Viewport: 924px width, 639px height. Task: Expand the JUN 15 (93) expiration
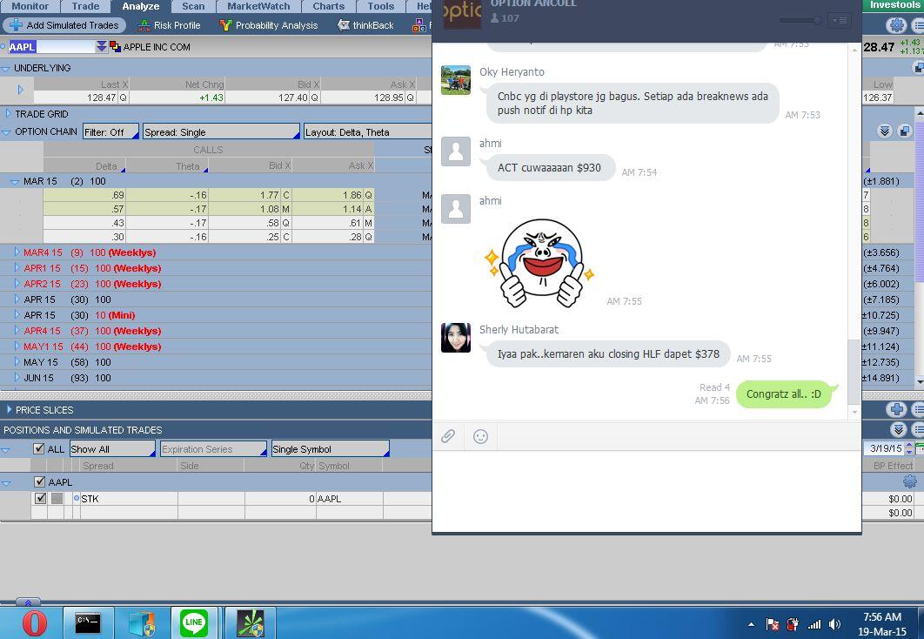coord(17,377)
